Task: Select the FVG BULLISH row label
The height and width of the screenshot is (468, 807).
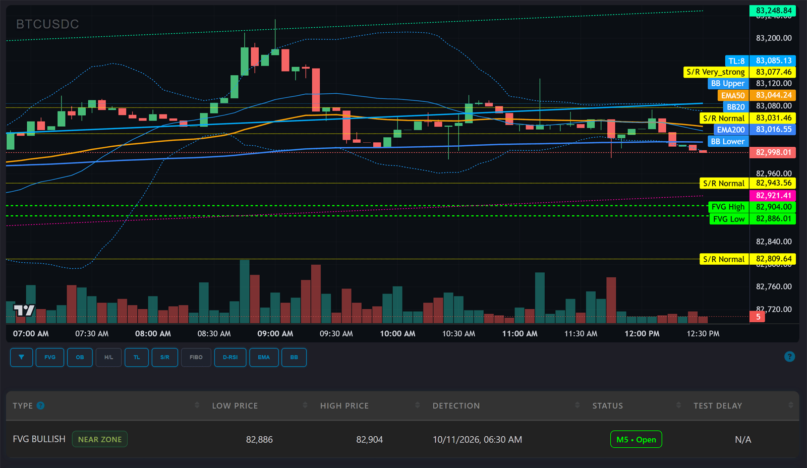Action: [x=39, y=439]
